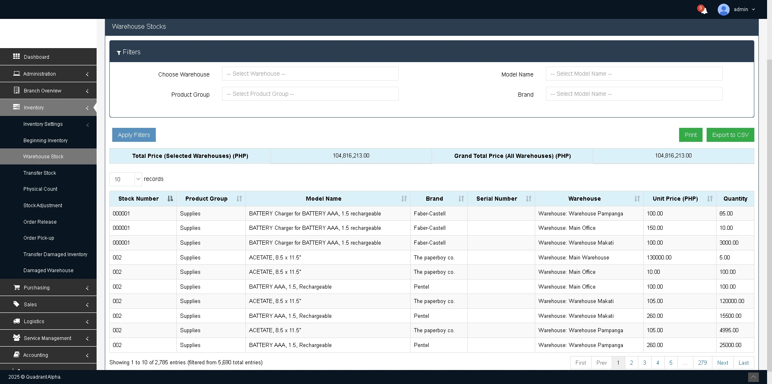Toggle sorting on the Brand column
772x384 pixels.
[460, 199]
